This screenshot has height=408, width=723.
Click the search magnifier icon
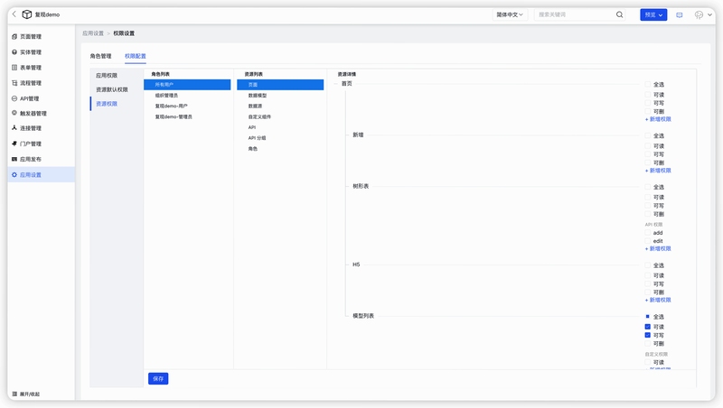click(620, 14)
